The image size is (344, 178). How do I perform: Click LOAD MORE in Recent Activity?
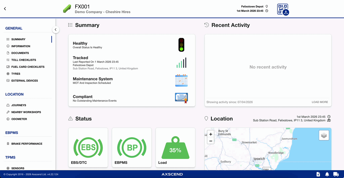pos(320,102)
